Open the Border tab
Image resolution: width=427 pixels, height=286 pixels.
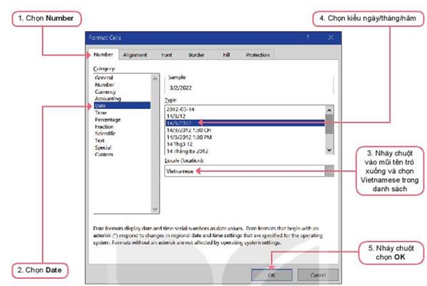point(196,55)
